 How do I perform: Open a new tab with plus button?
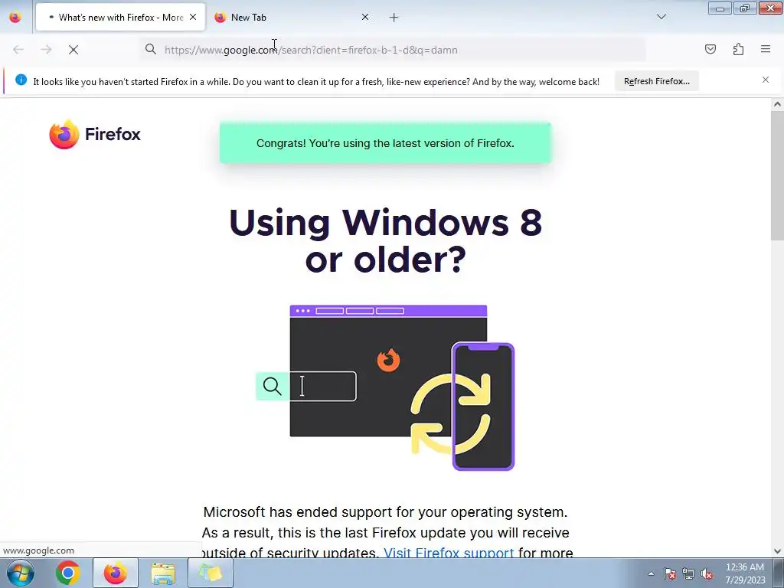(x=394, y=18)
